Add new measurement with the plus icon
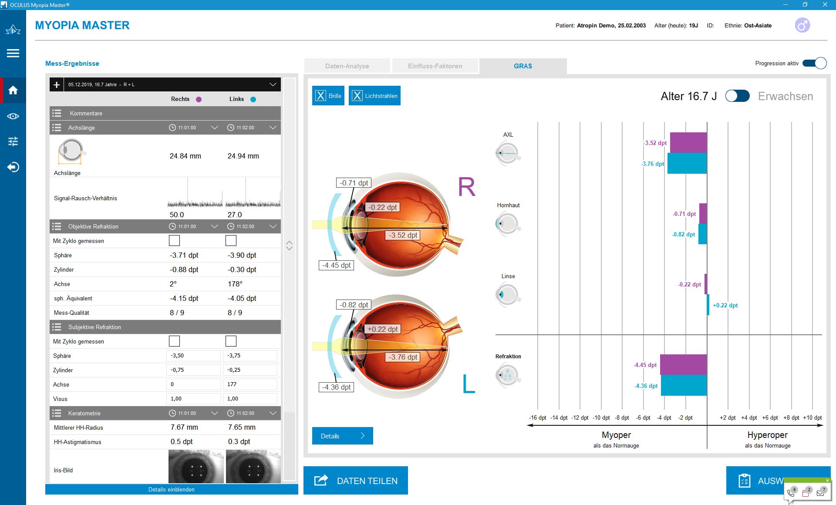 coord(57,84)
